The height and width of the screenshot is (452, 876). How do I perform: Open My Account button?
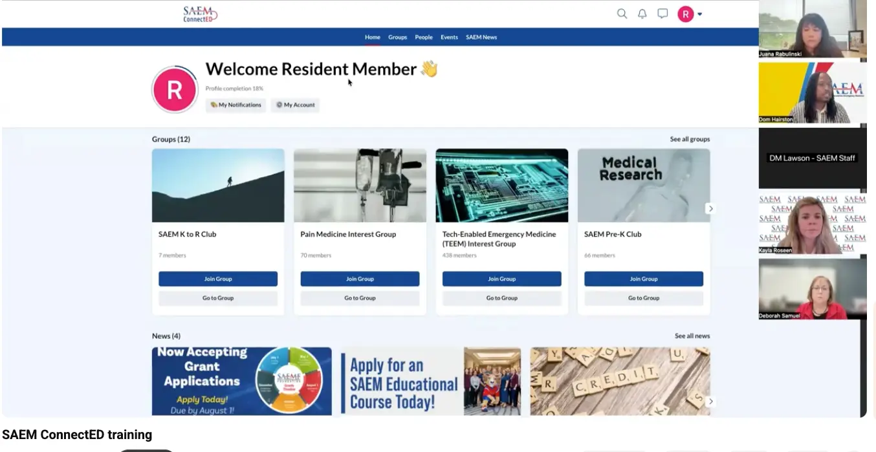click(295, 105)
